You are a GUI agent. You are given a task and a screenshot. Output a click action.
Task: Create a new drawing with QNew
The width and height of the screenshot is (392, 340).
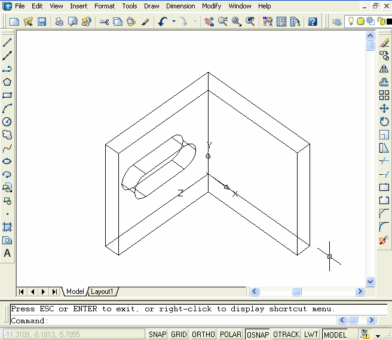(x=14, y=22)
